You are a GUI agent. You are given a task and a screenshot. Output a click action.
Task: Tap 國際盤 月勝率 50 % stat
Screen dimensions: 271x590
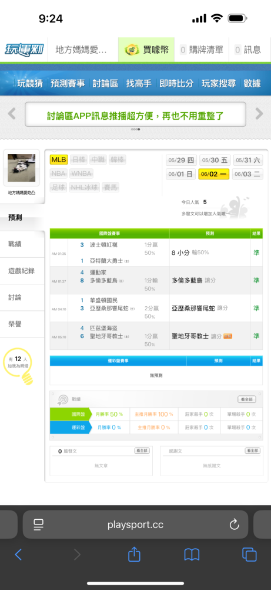click(x=109, y=414)
